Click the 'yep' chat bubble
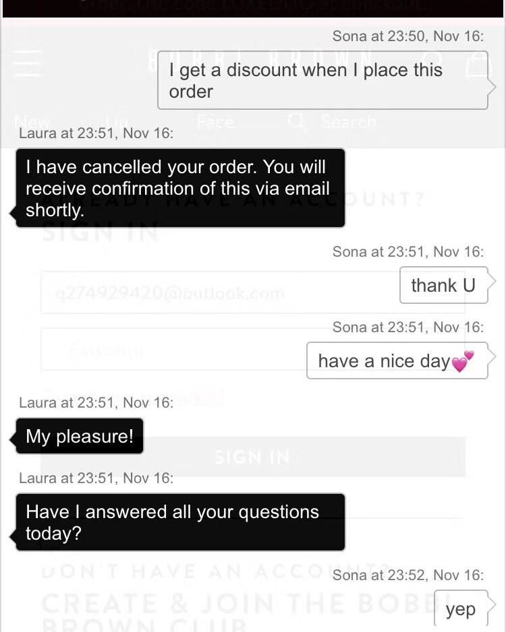This screenshot has width=506, height=632. point(460,610)
